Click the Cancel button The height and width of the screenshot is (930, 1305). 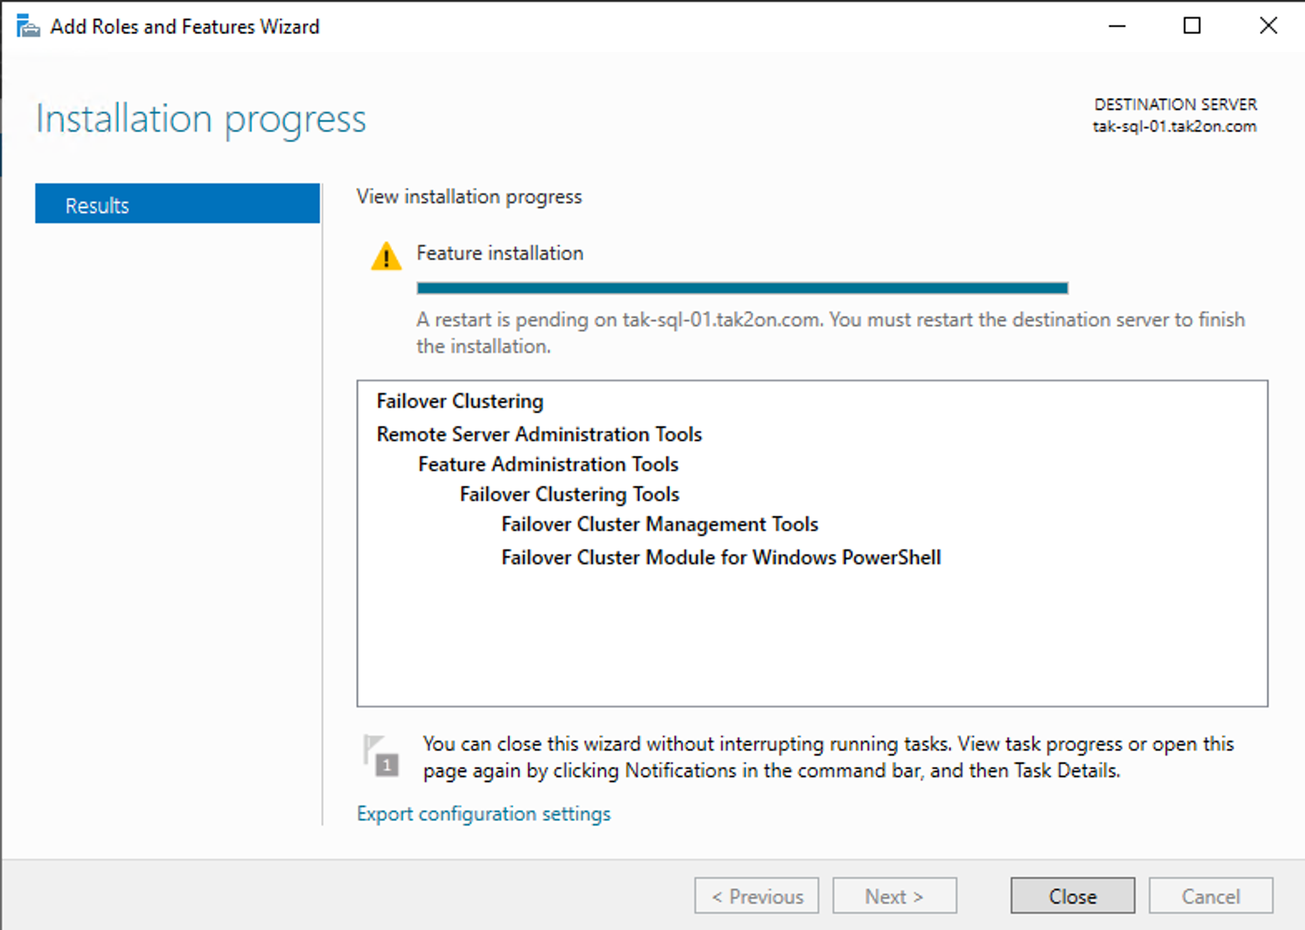point(1210,895)
